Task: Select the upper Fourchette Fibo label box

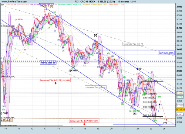Action: pyautogui.click(x=134, y=44)
